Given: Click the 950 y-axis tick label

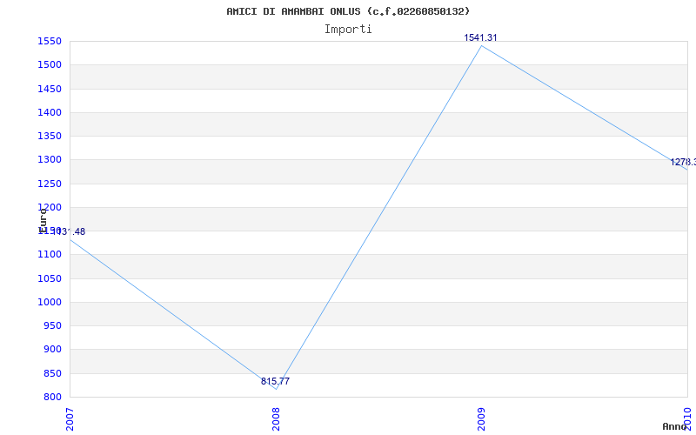Looking at the screenshot, I should point(52,325).
